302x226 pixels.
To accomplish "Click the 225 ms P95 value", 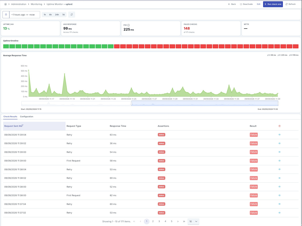I will 129,29.
